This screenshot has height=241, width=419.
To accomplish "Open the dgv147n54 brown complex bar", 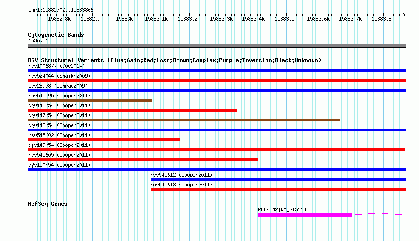I will coord(184,120).
